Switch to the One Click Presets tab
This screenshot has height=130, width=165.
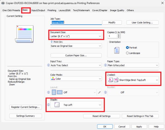point(11,10)
